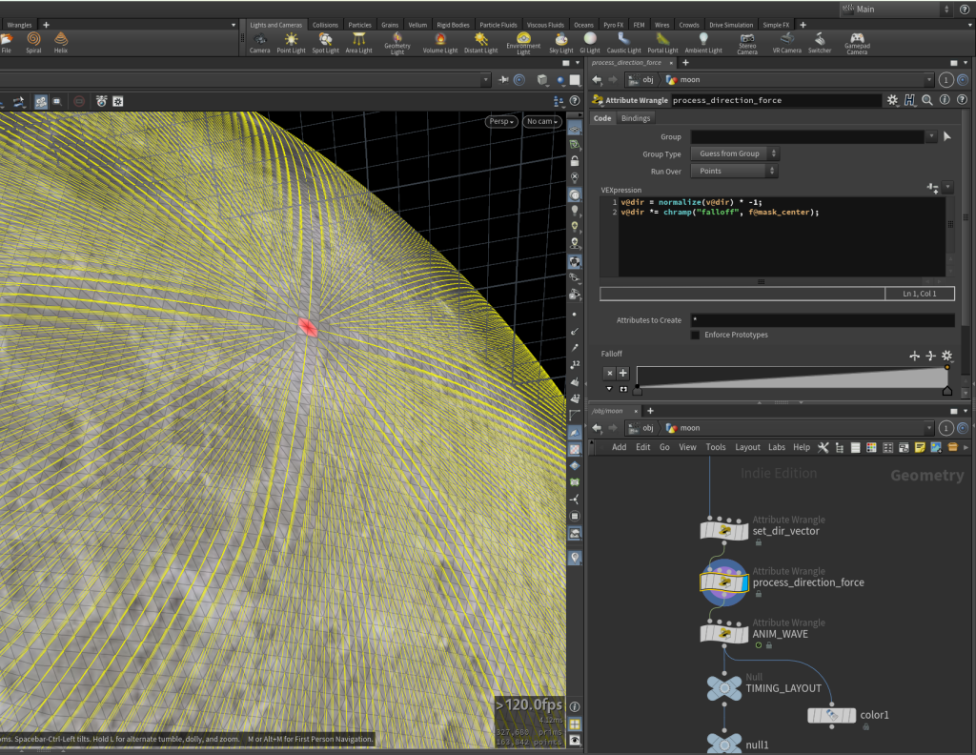This screenshot has width=976, height=755.
Task: Toggle follow selection in the parameter pane
Action: coord(963,80)
